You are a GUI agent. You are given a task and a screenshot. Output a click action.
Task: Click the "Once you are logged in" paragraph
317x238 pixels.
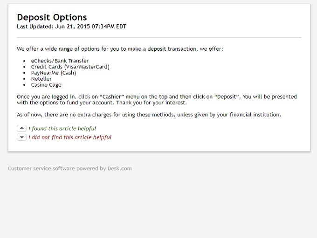pyautogui.click(x=157, y=100)
